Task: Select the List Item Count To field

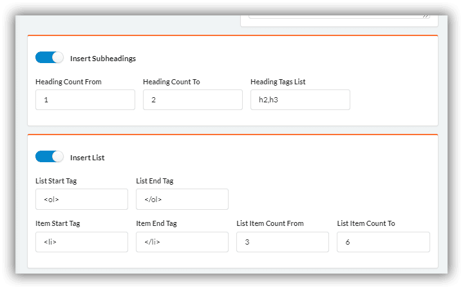Action: click(x=383, y=242)
